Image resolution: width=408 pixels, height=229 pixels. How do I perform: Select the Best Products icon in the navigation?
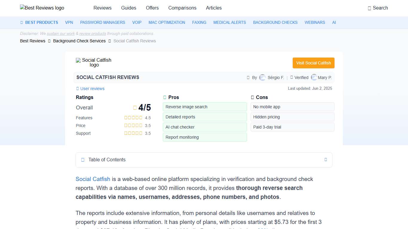point(21,22)
